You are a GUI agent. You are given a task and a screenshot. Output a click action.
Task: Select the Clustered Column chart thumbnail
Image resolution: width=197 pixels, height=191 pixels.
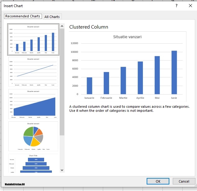[x=33, y=39]
